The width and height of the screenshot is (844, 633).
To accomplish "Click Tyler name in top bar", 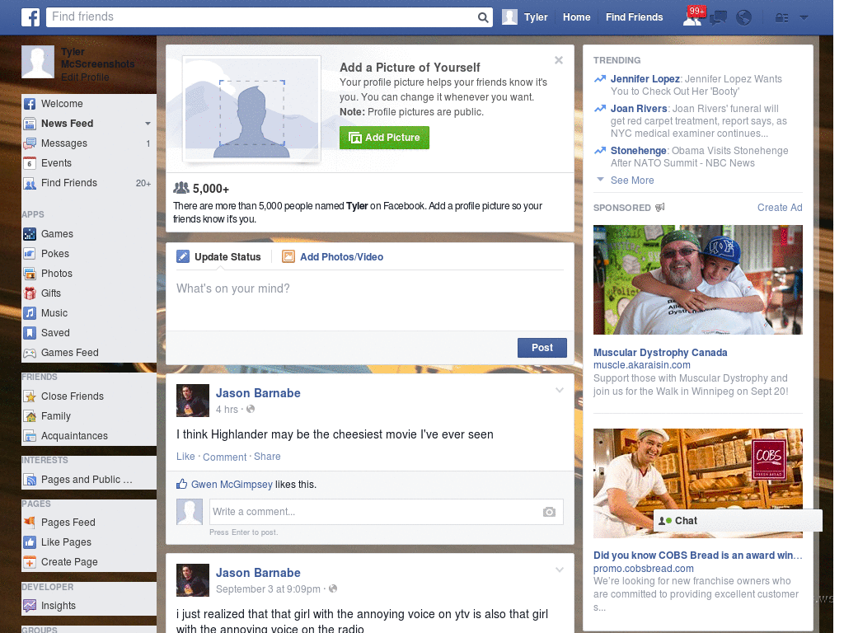I will [x=536, y=17].
